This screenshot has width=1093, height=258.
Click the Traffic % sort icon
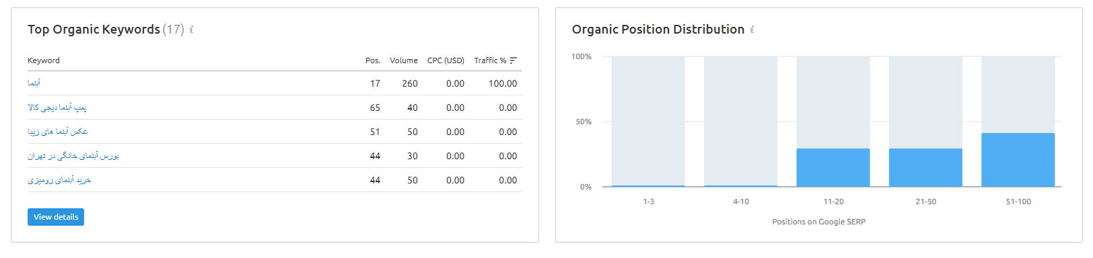[x=514, y=60]
